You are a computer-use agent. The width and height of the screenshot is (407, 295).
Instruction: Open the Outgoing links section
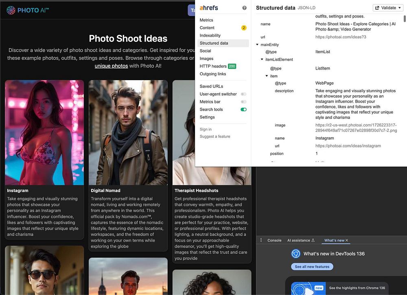[213, 74]
